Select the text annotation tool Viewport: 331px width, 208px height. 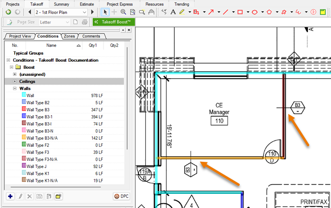tap(173, 12)
